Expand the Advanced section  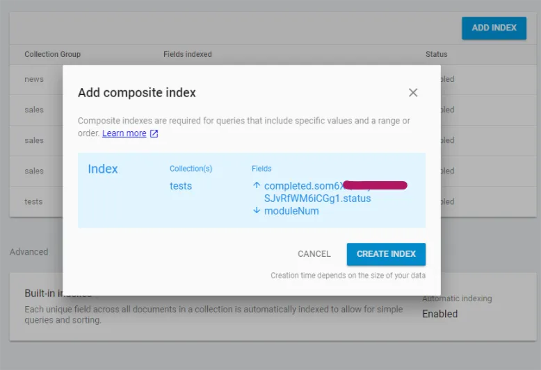click(29, 252)
